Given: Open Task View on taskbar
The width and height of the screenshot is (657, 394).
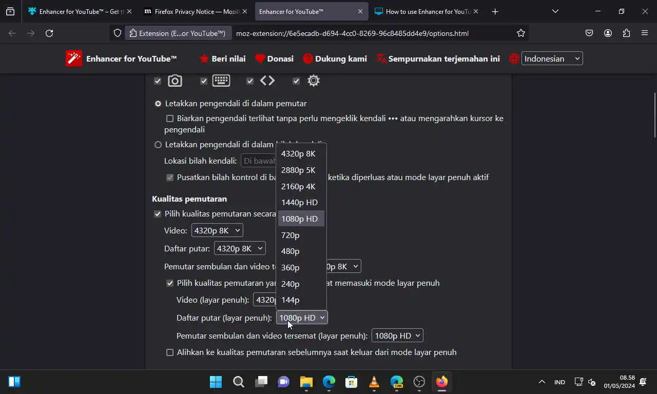Looking at the screenshot, I should point(261,382).
